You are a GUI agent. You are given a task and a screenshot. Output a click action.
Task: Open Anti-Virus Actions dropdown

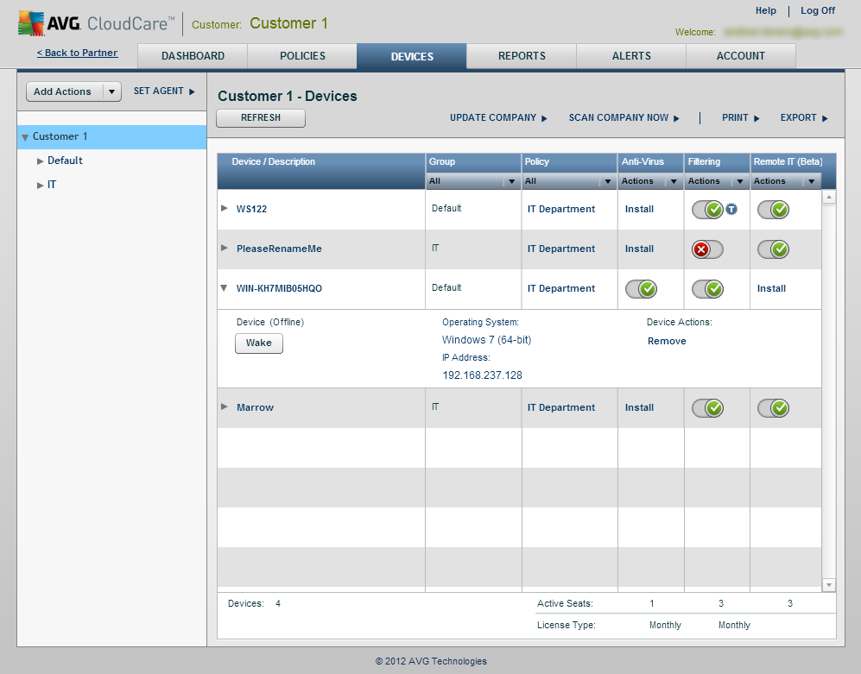[x=650, y=181]
